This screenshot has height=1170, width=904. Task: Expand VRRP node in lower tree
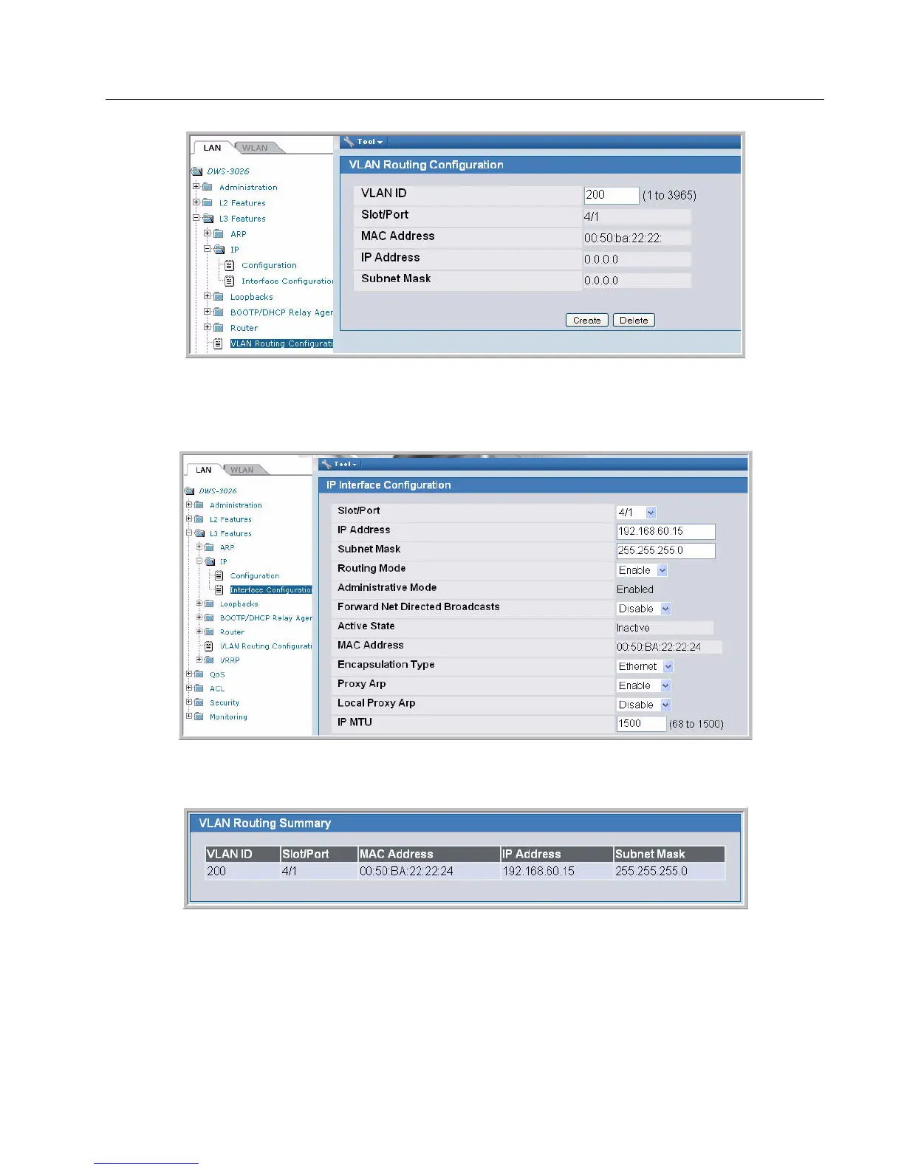click(x=199, y=660)
